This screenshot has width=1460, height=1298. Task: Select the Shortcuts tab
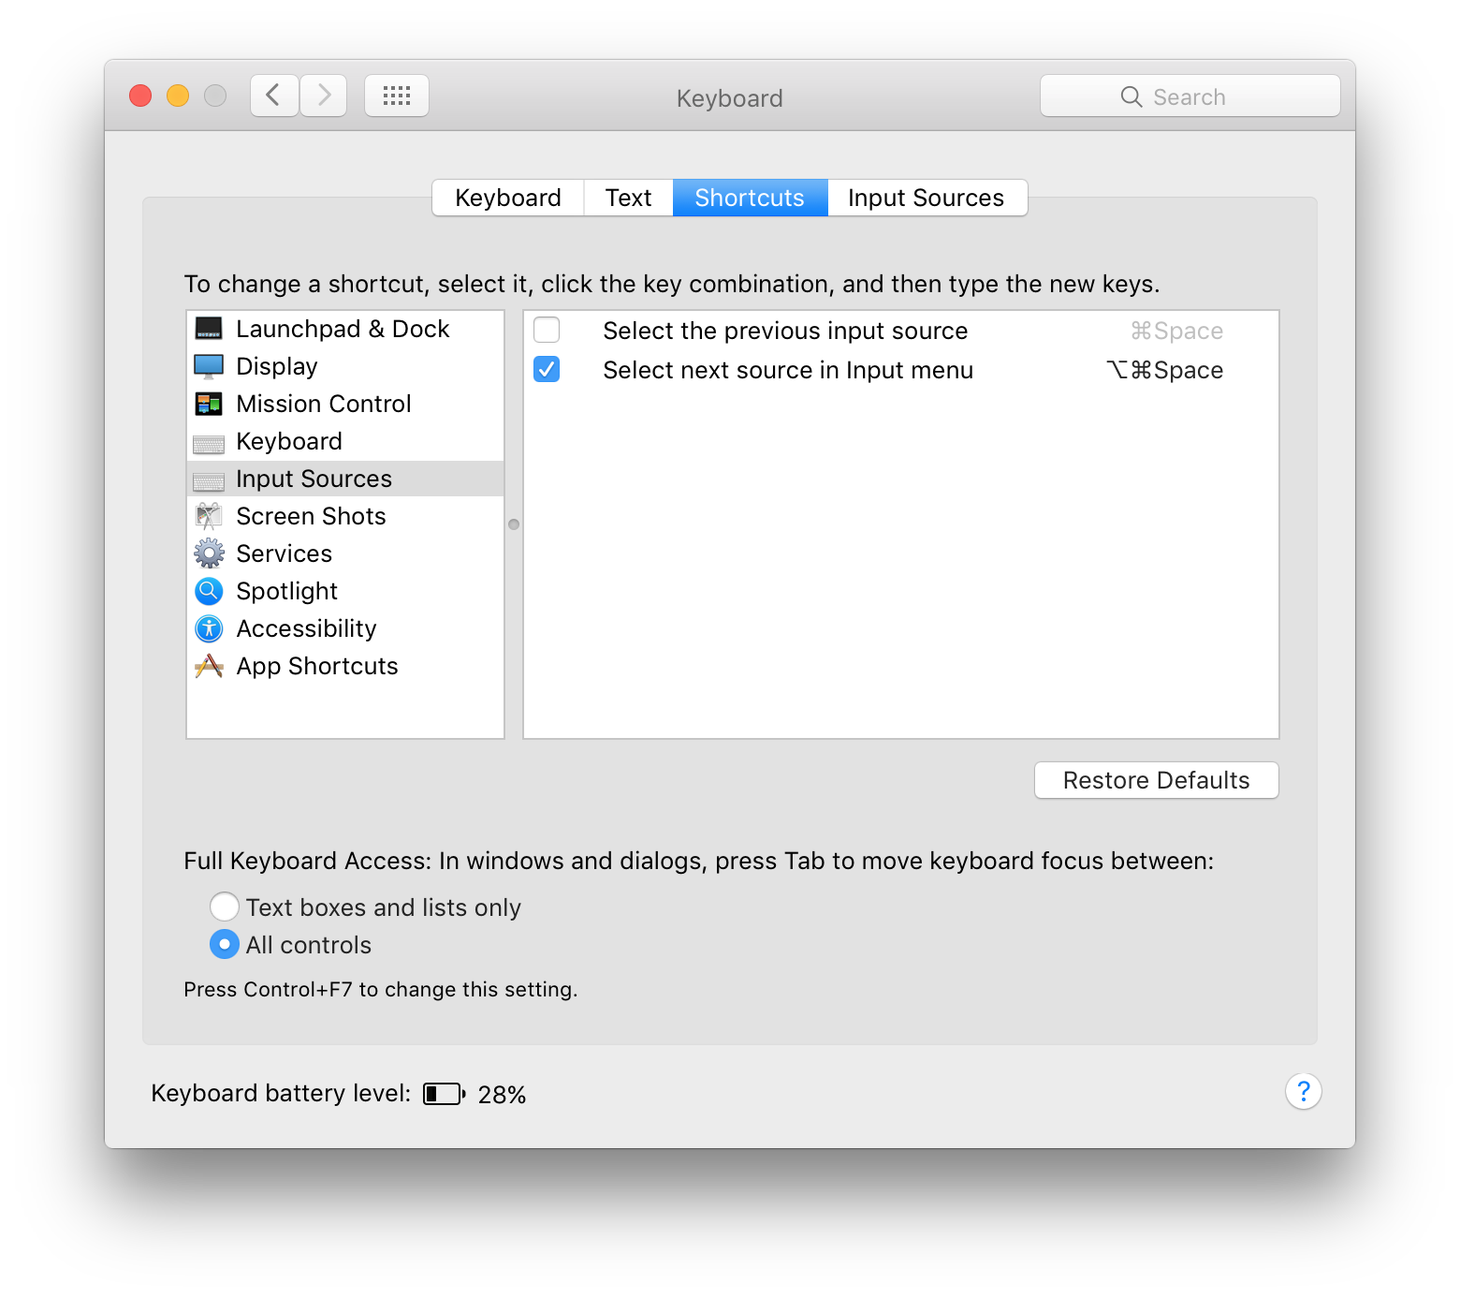(x=750, y=198)
